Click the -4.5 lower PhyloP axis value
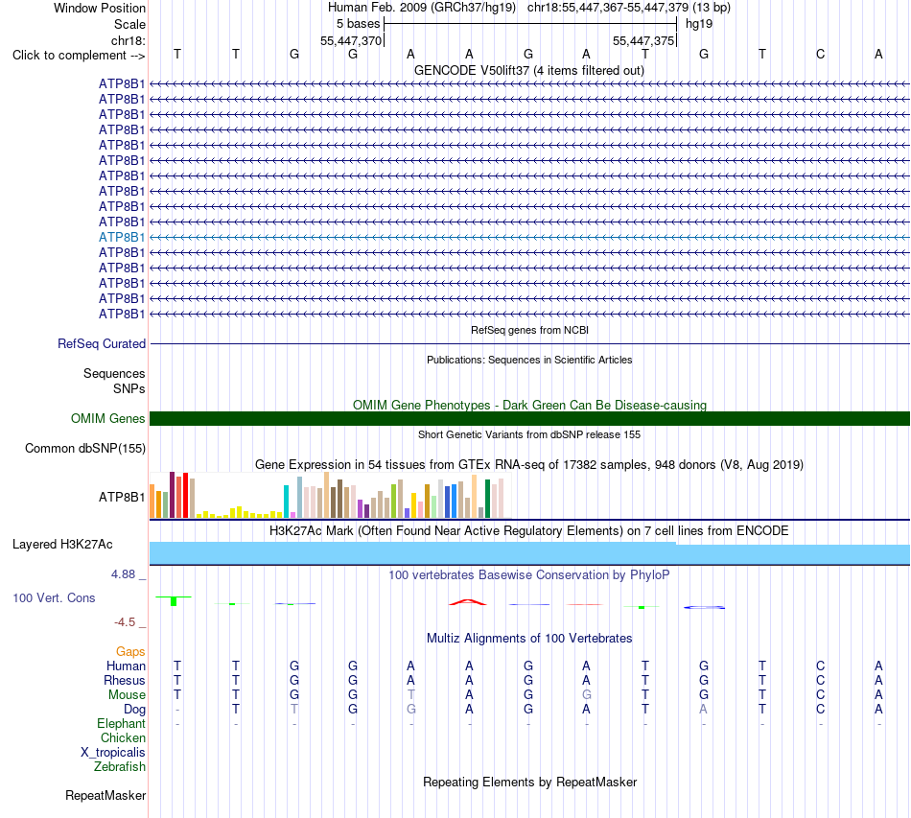The height and width of the screenshot is (818, 911). (125, 622)
